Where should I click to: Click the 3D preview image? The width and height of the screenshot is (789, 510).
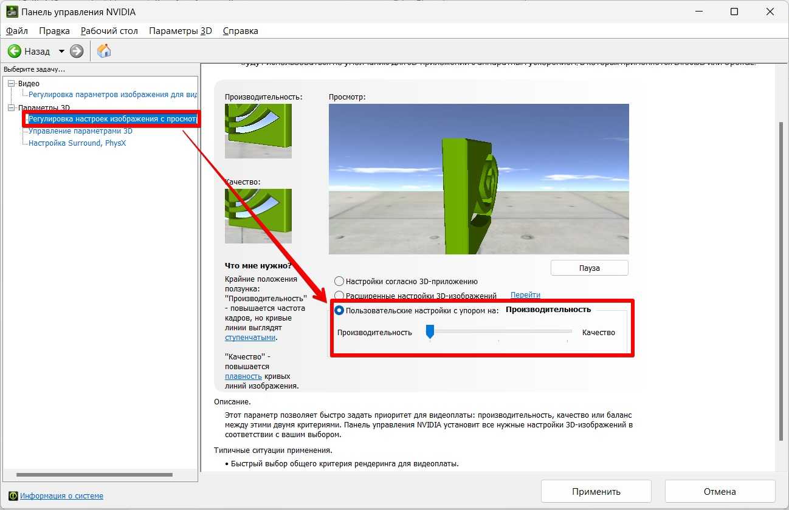(479, 179)
